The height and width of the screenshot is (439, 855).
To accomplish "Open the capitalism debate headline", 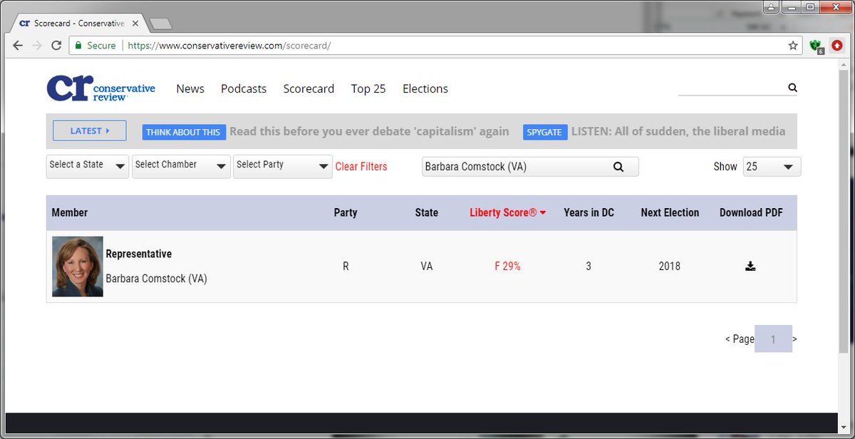I will [x=369, y=131].
